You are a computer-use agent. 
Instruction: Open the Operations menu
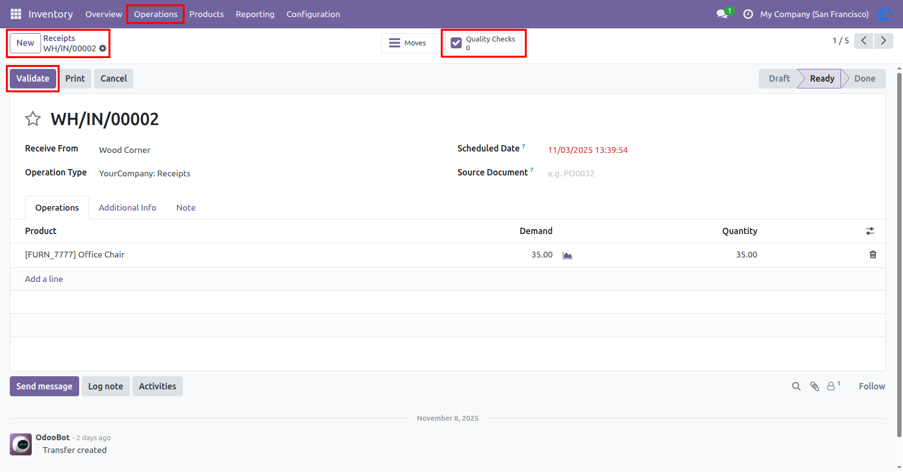coord(156,14)
